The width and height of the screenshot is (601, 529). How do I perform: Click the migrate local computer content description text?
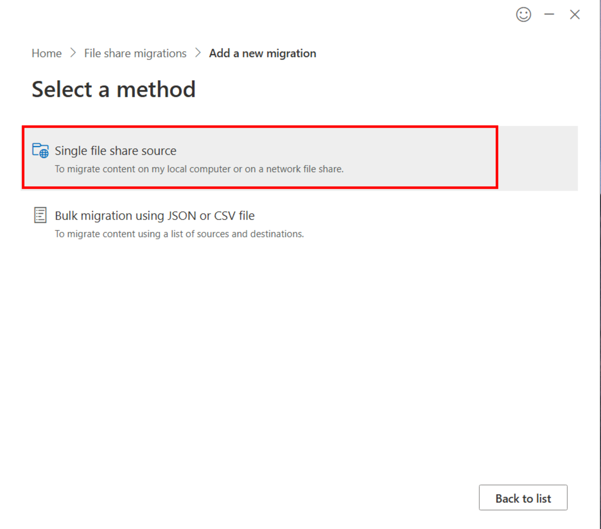point(199,169)
